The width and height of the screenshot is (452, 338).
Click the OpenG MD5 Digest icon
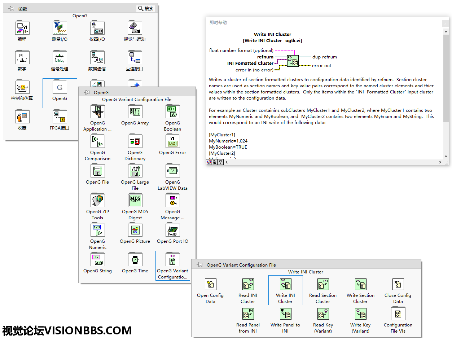135,201
